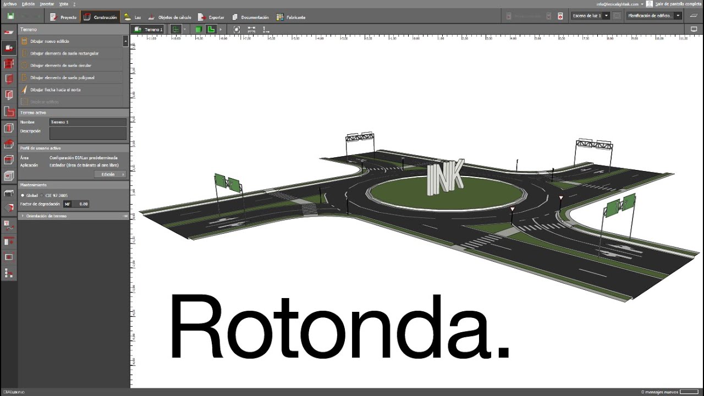Click the green Save icon
This screenshot has height=396, width=704.
[11, 16]
